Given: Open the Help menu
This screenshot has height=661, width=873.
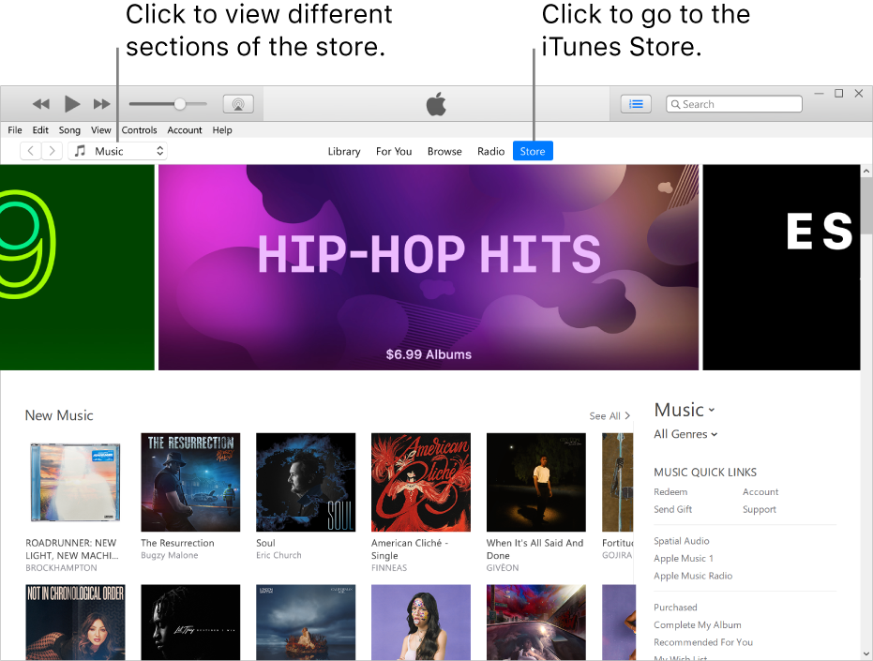Looking at the screenshot, I should tap(222, 129).
